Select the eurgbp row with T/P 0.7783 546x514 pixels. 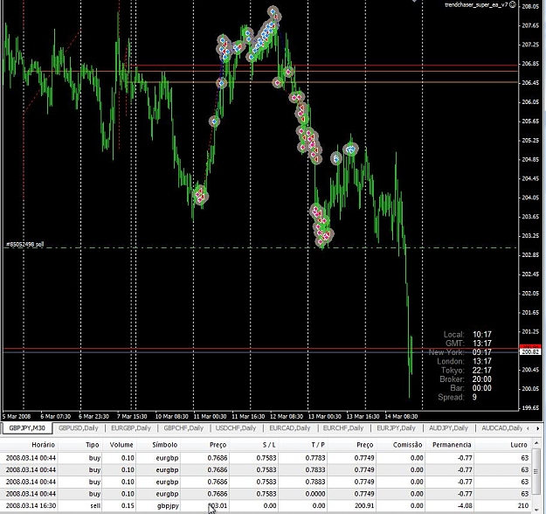point(266,458)
